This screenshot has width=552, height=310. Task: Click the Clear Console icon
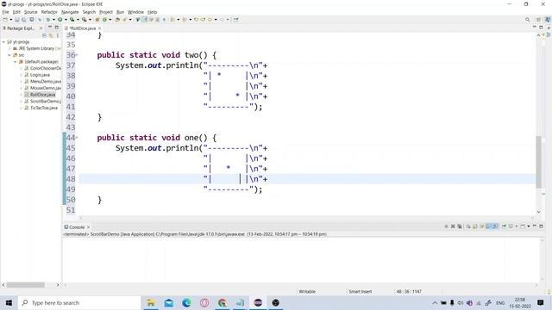coord(468,226)
